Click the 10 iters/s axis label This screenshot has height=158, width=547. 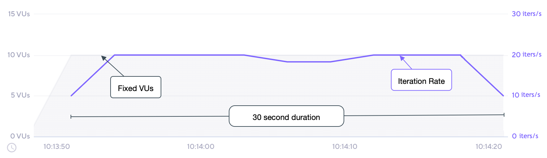[x=526, y=95]
